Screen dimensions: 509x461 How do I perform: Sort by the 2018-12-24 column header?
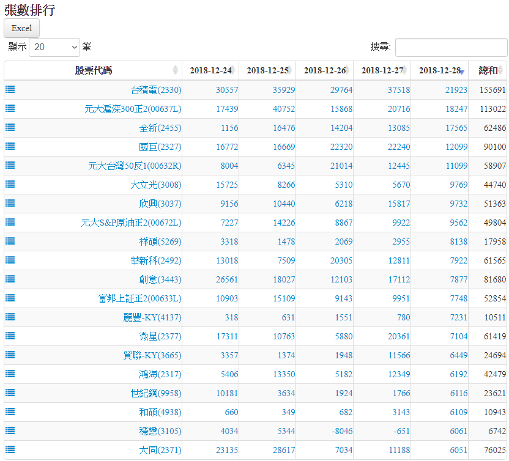210,70
